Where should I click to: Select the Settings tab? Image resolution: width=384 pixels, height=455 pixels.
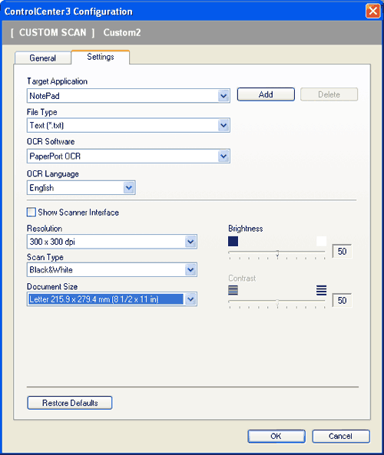[101, 57]
